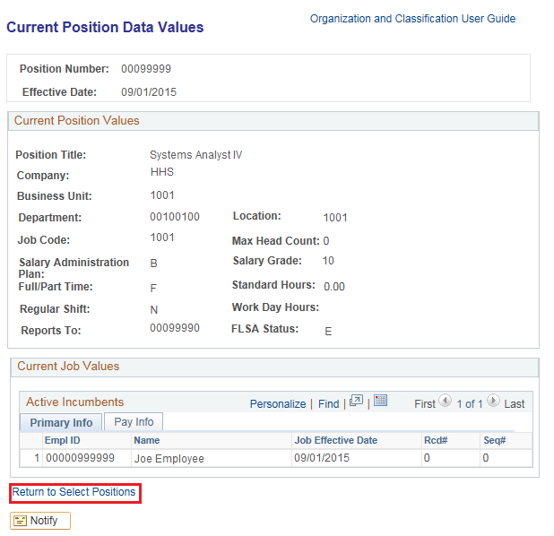Image resolution: width=554 pixels, height=536 pixels.
Task: Switch to the Pay Info tab
Action: click(133, 422)
